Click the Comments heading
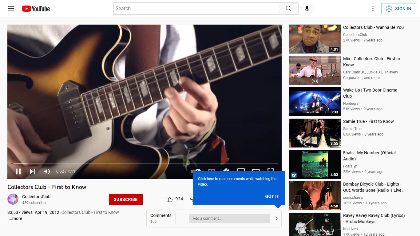Image resolution: width=420 pixels, height=236 pixels. tap(161, 215)
